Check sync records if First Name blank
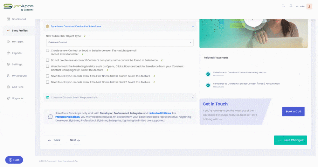 [x=47, y=76]
